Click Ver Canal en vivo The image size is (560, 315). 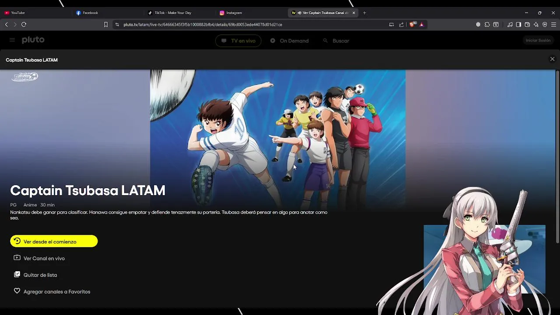point(39,258)
